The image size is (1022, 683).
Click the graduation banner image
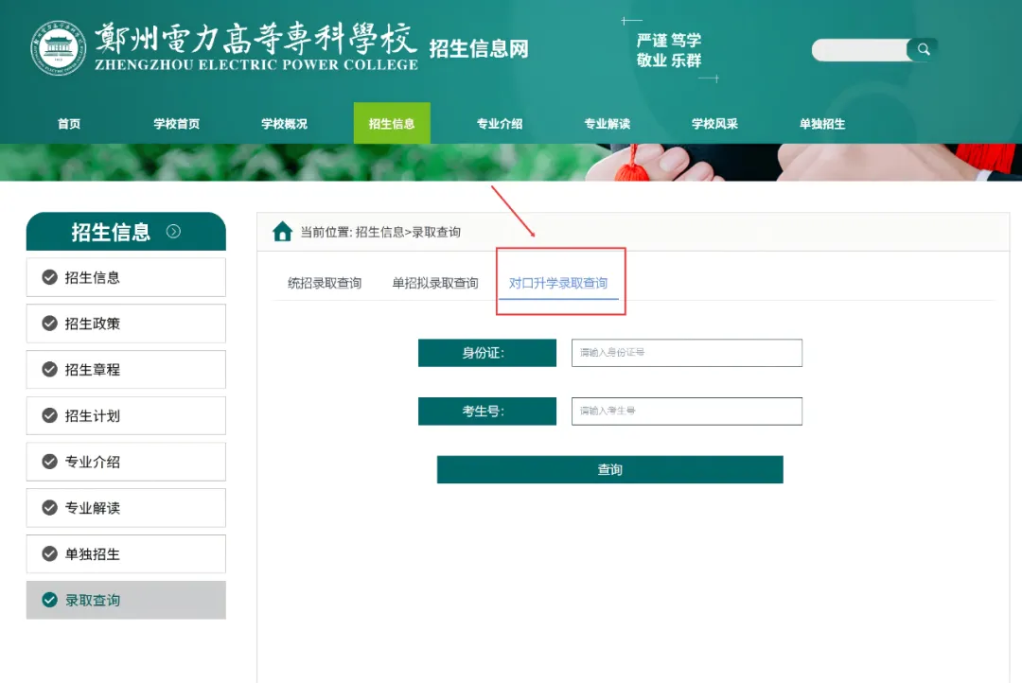(x=511, y=163)
